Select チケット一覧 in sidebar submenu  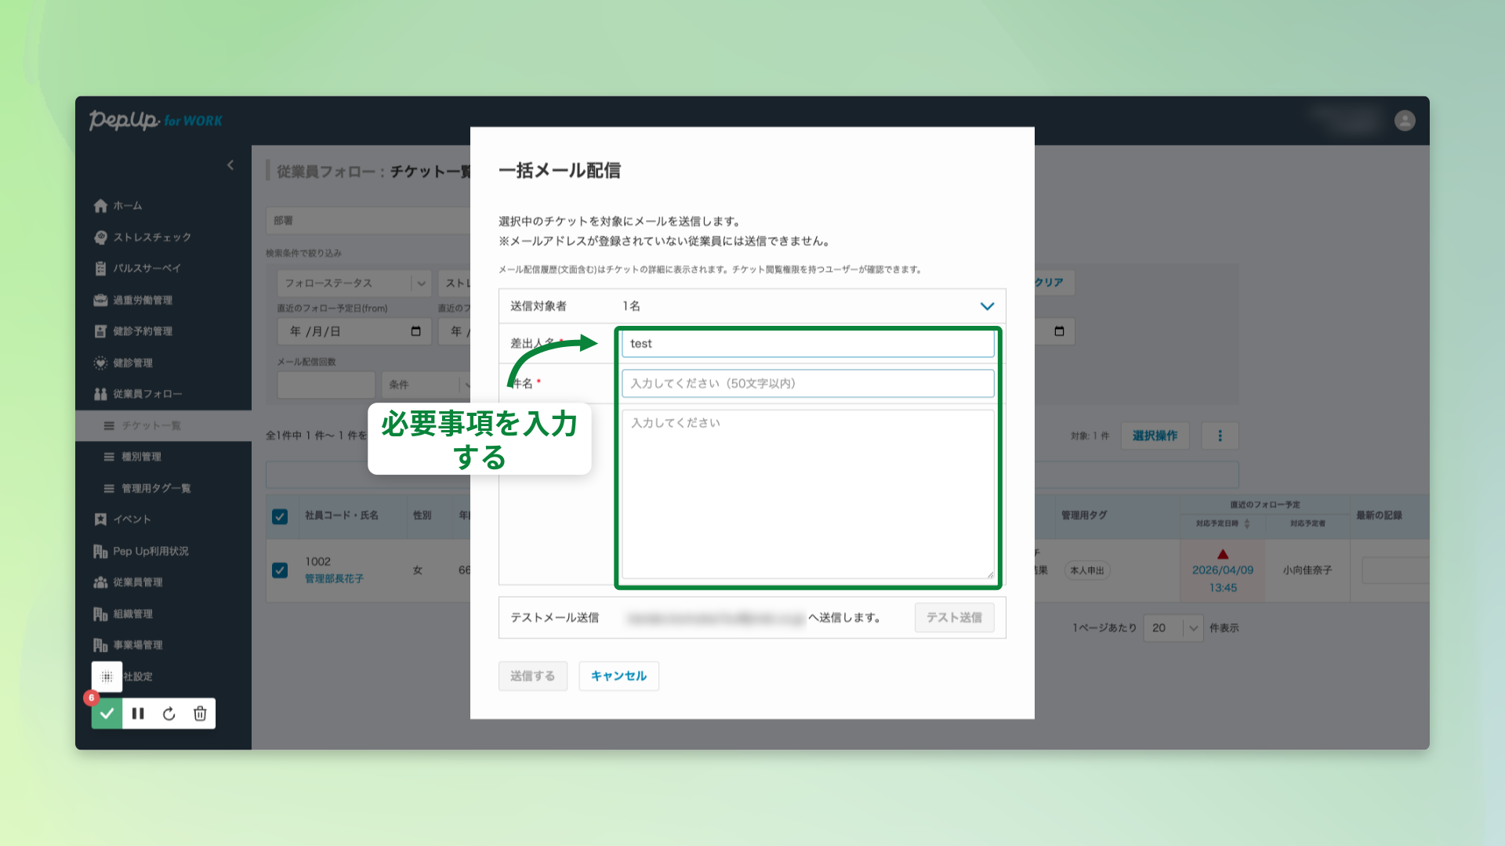[x=151, y=426]
